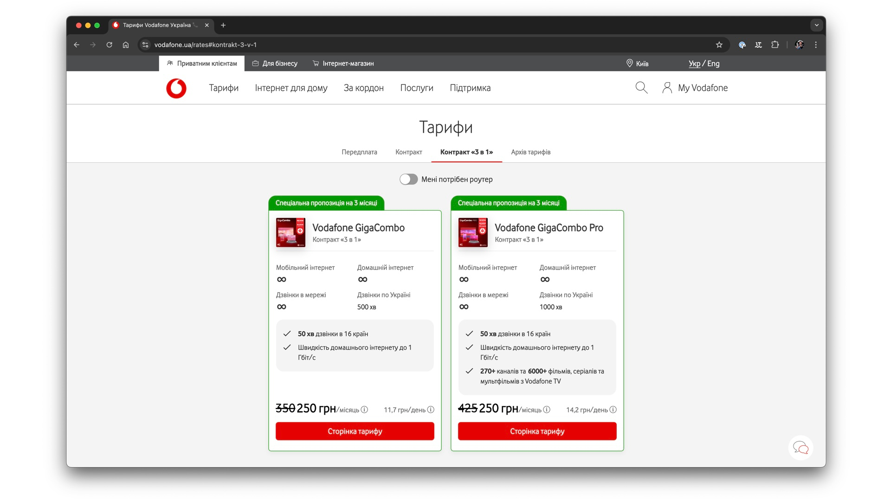The width and height of the screenshot is (891, 501).
Task: Open the browser Extensions puzzle icon
Action: pyautogui.click(x=775, y=45)
